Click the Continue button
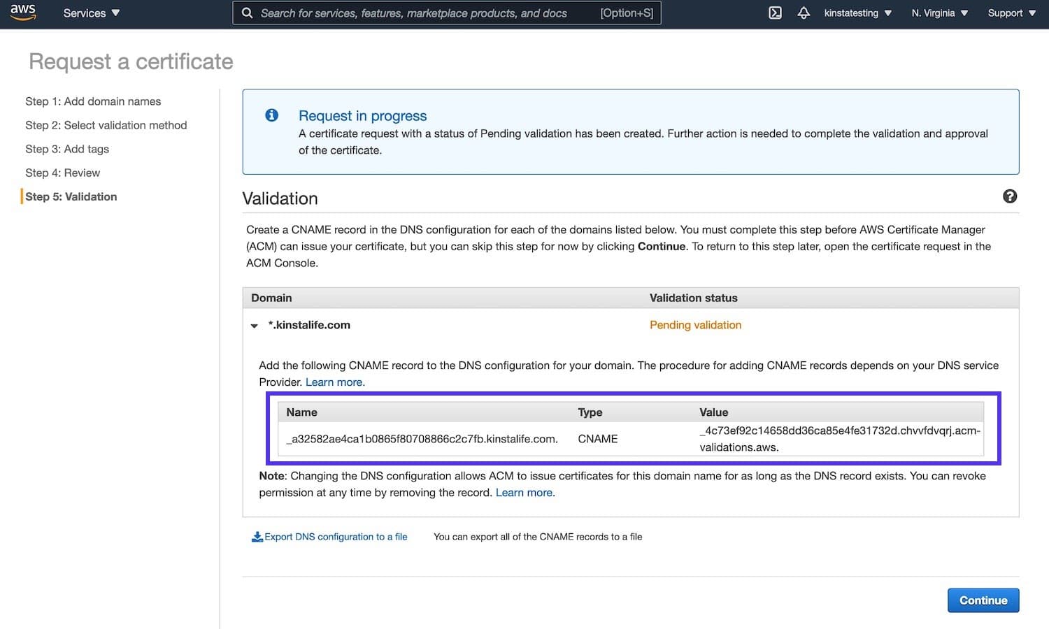1049x629 pixels. pos(983,600)
